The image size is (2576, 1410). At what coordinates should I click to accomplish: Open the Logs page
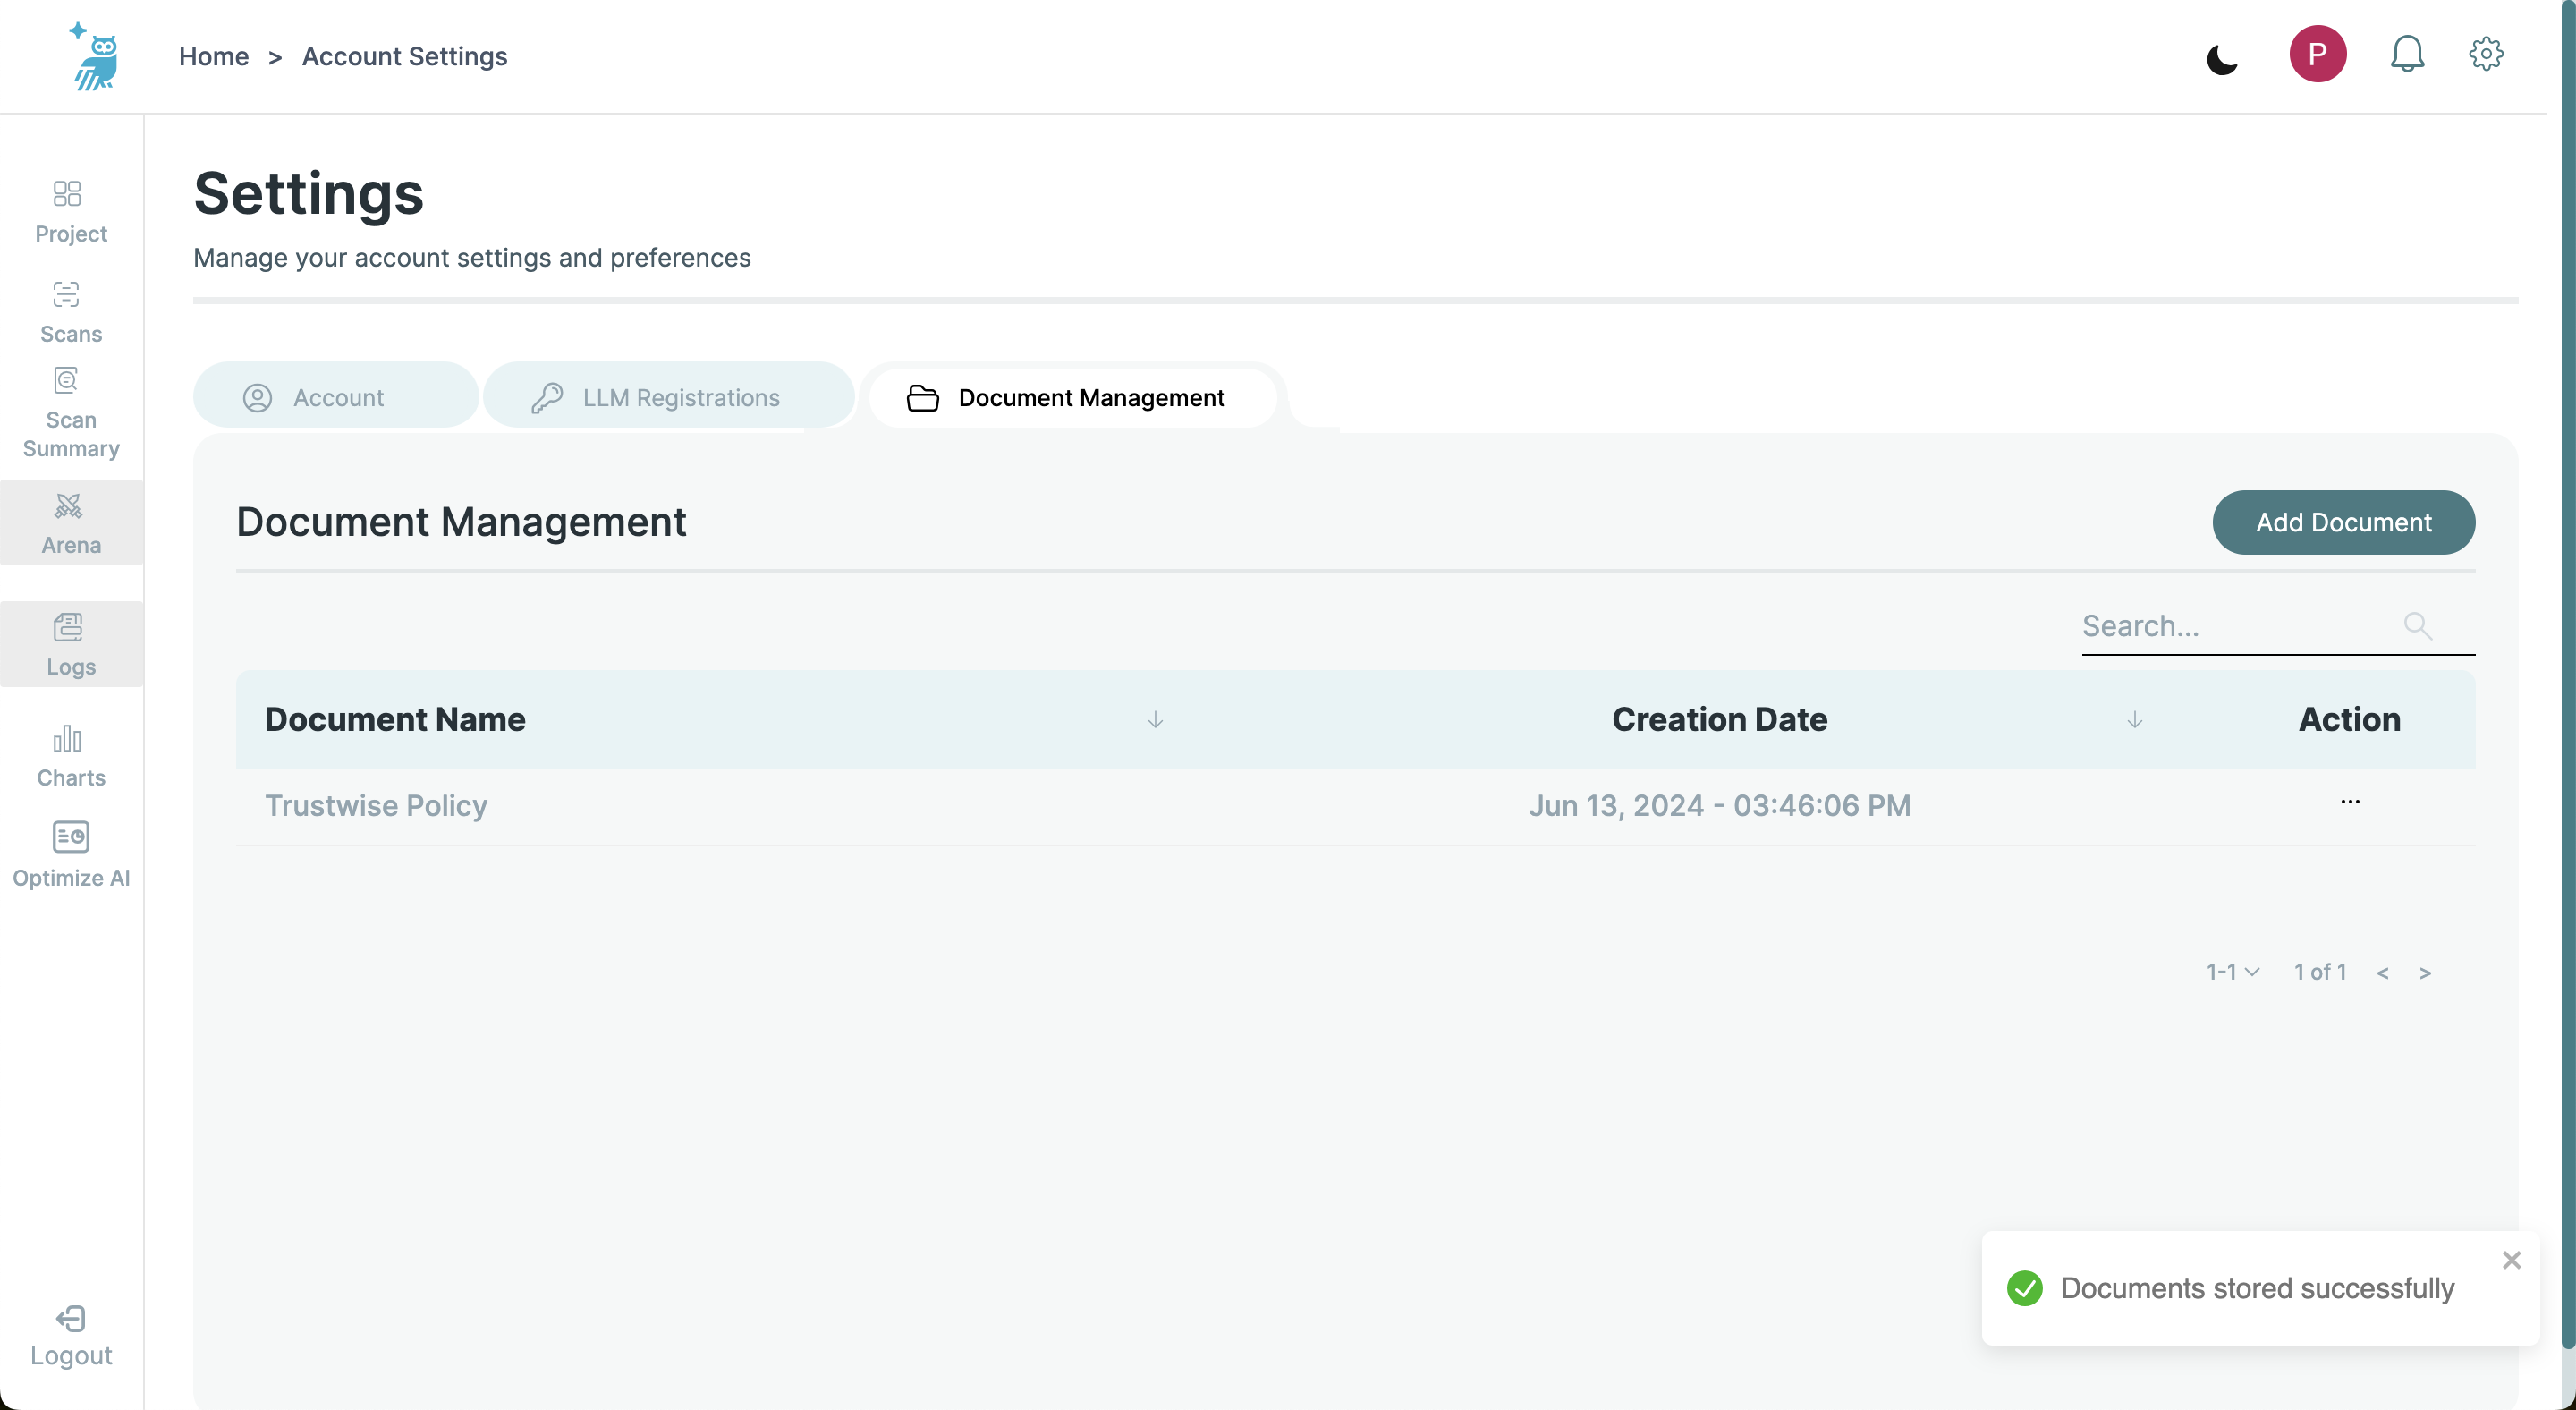(x=70, y=645)
